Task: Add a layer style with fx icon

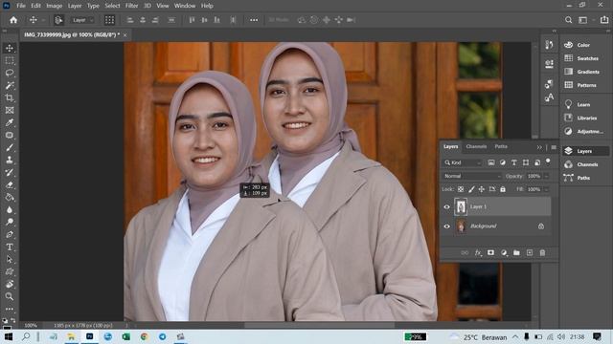Action: point(478,252)
